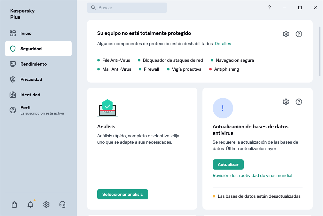Click the Perfil profile icon
This screenshot has width=323, height=216.
[x=13, y=110]
